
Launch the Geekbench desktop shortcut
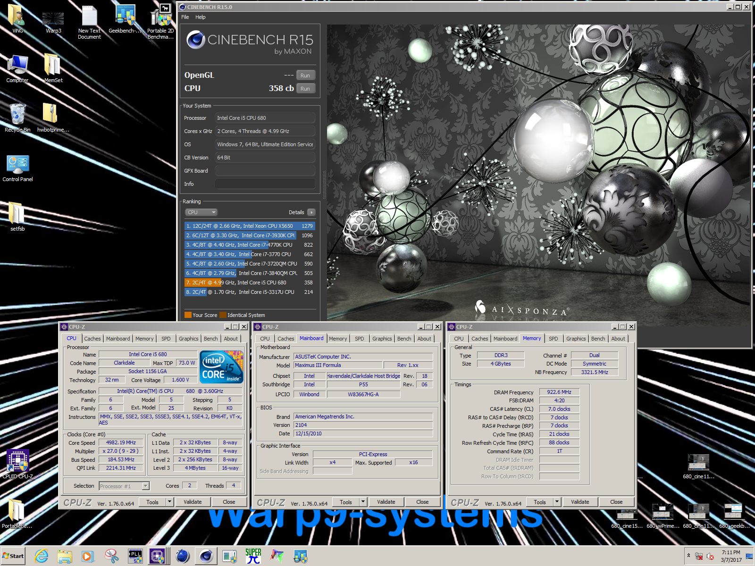click(x=125, y=19)
